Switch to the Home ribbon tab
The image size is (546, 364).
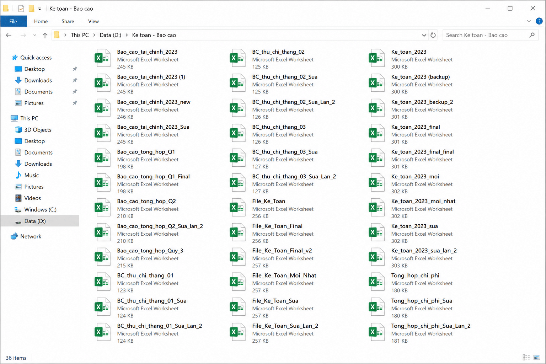coord(41,21)
